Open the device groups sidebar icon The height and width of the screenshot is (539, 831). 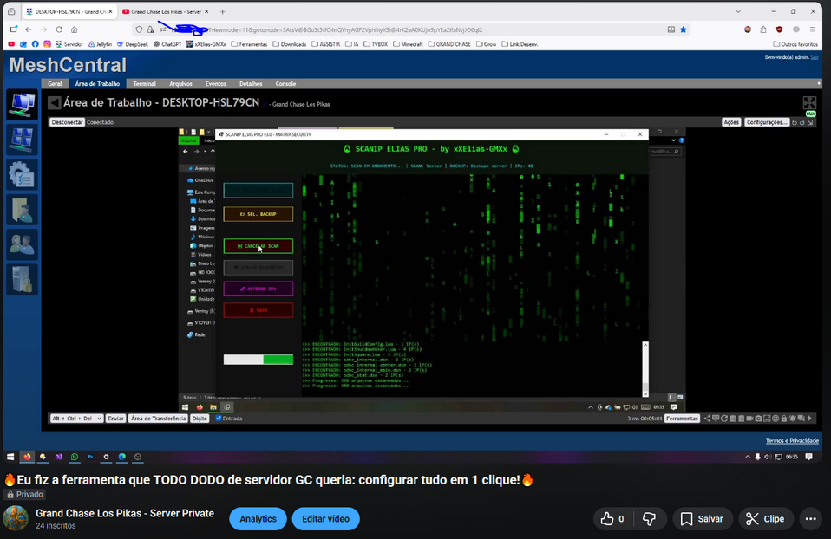pyautogui.click(x=22, y=140)
